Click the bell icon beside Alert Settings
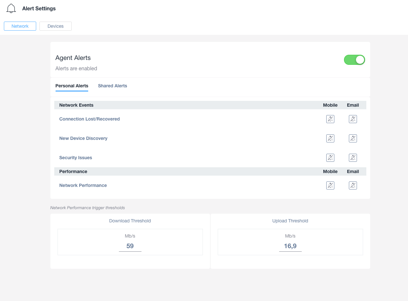 11,8
